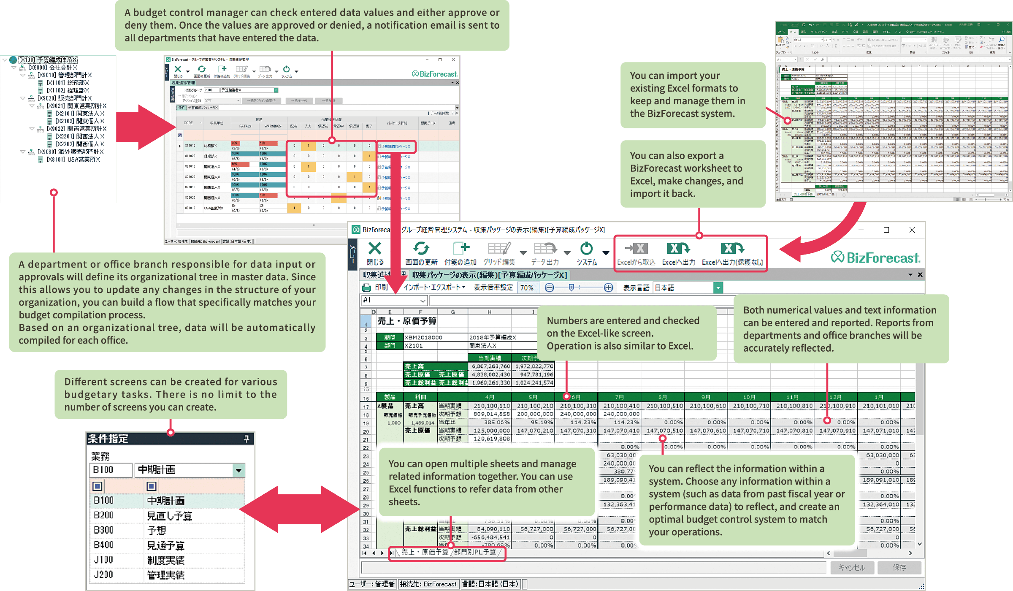Open the データ出力 dropdown arrow in front window
This screenshot has height=591, width=1013.
[567, 253]
